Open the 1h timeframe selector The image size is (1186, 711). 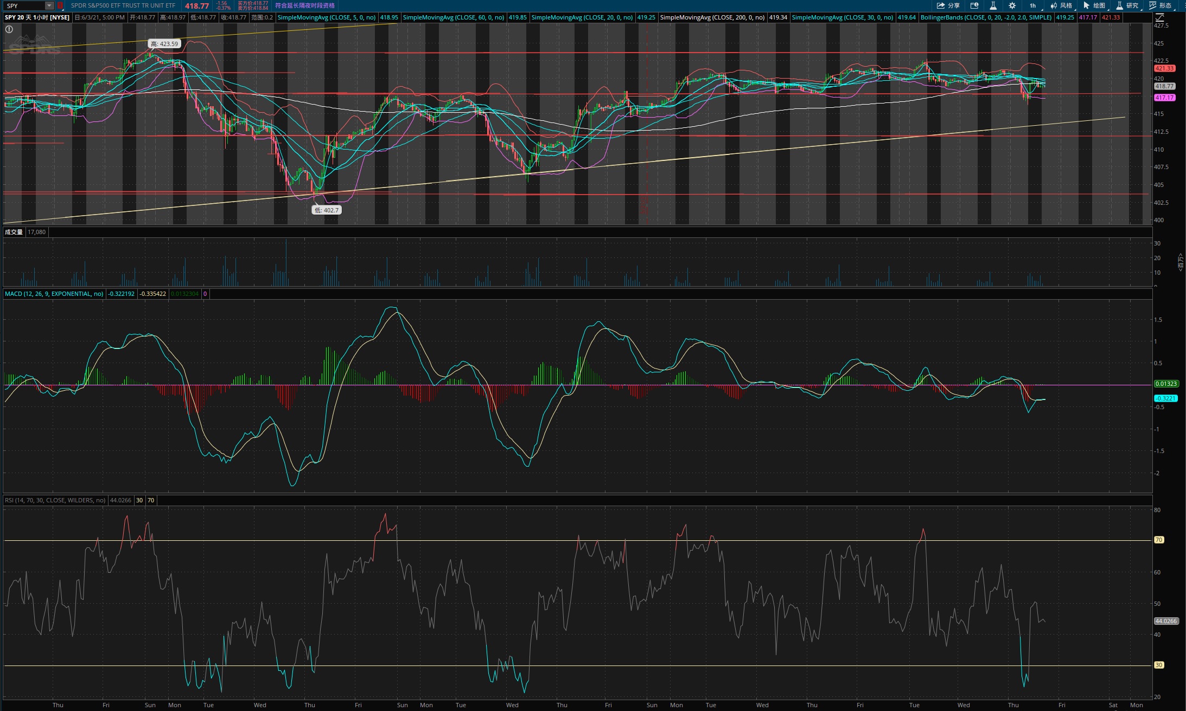[x=1032, y=5]
